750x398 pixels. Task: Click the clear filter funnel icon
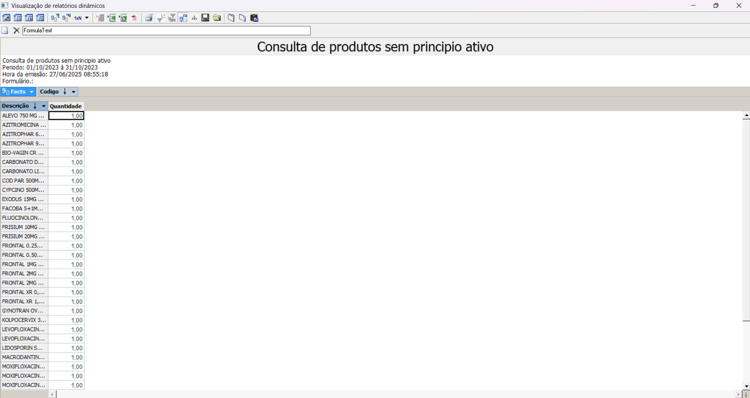click(x=172, y=18)
